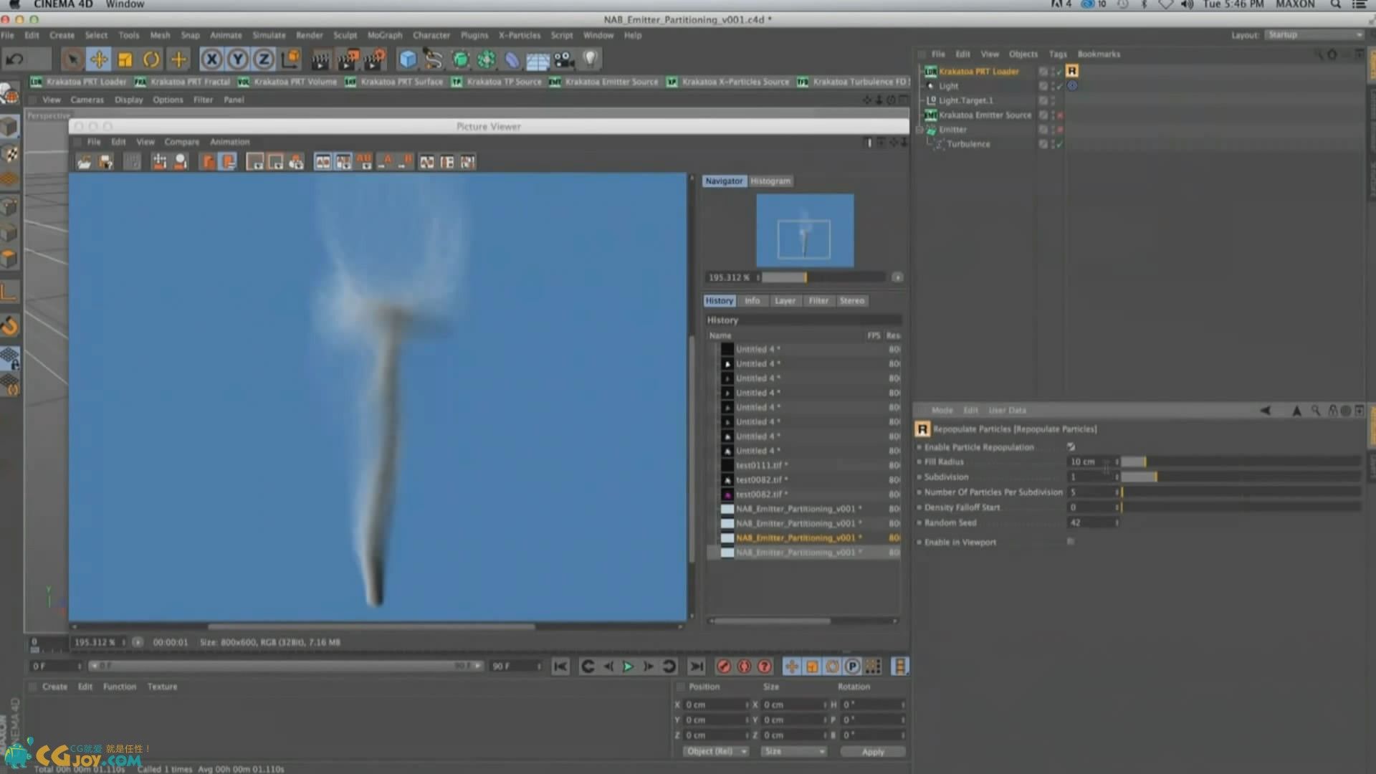
Task: Toggle the green checkmark for Light object
Action: (x=1059, y=86)
